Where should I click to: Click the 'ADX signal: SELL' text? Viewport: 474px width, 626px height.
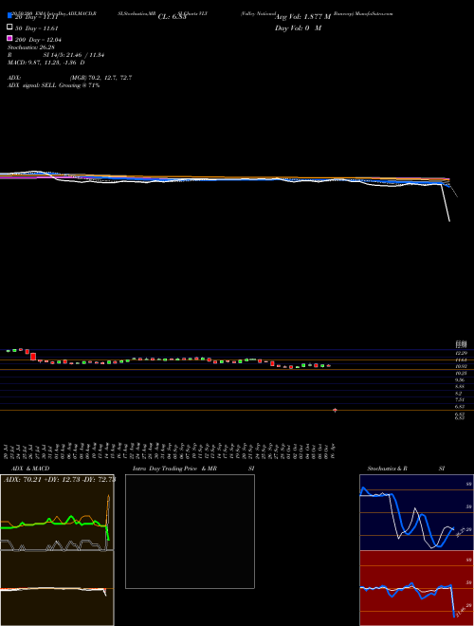(53, 85)
